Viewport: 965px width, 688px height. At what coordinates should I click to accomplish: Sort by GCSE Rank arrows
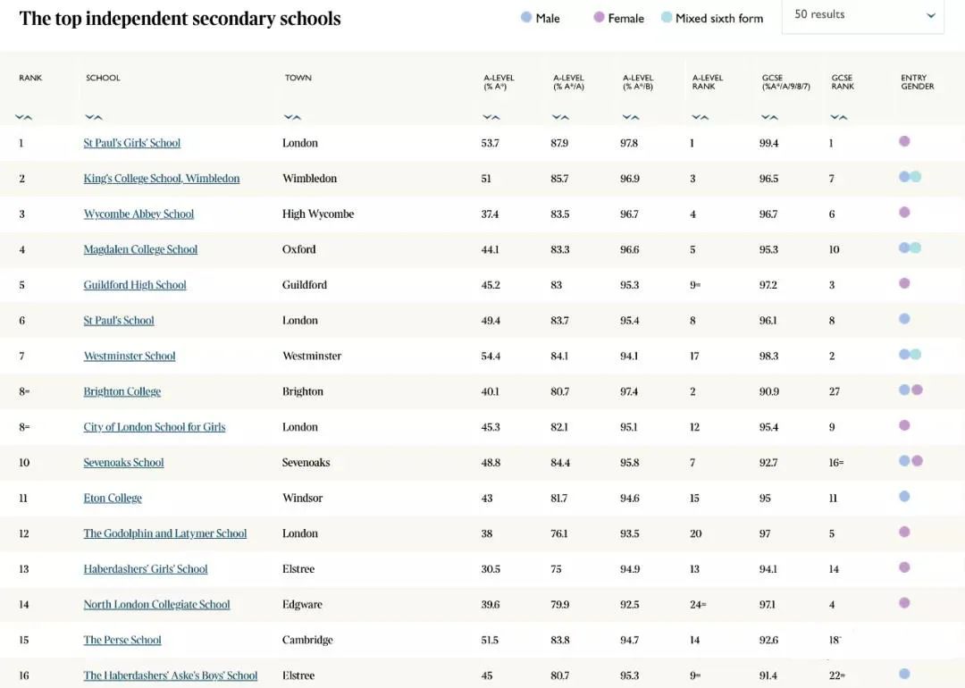pyautogui.click(x=839, y=117)
